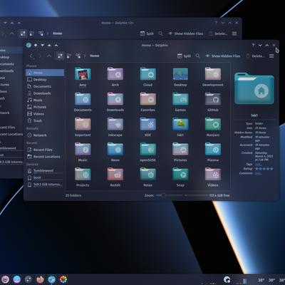Image resolution: width=285 pixels, height=285 pixels.
Task: Select Downloads in the Places sidebar
Action: 45,93
